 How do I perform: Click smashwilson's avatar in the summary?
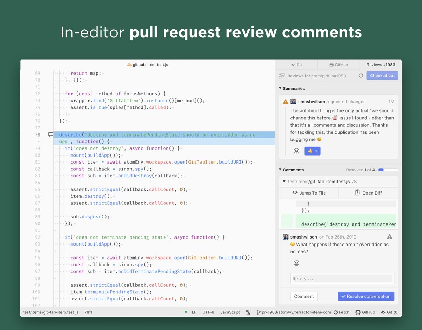point(293,102)
